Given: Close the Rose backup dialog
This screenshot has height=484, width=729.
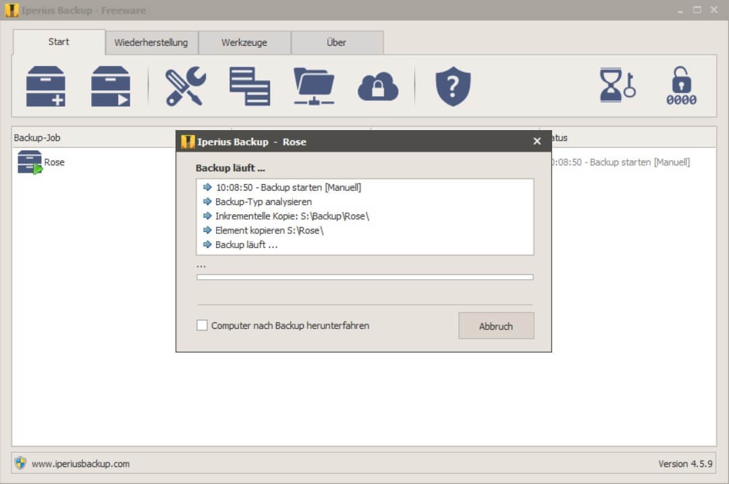Looking at the screenshot, I should pyautogui.click(x=537, y=141).
